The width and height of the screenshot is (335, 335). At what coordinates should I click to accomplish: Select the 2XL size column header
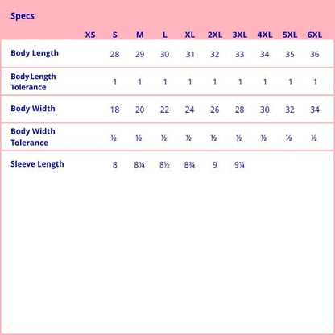point(215,35)
